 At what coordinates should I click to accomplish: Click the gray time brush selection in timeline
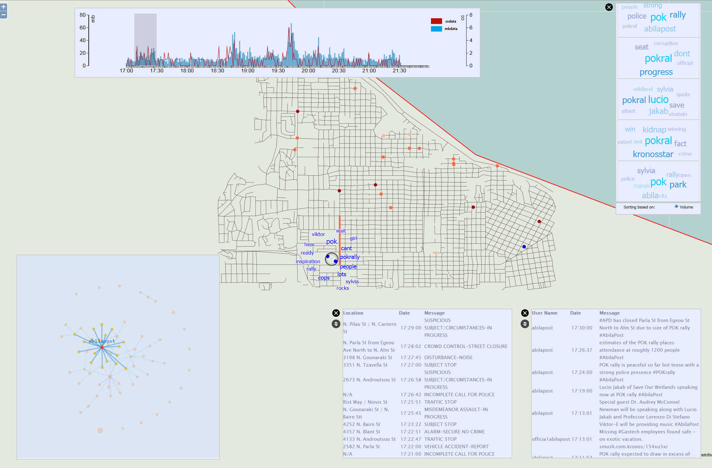[x=145, y=39]
